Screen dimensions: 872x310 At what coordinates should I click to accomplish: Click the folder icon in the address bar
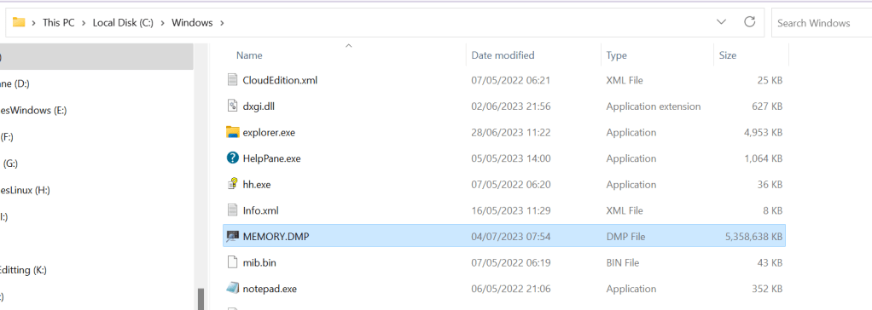click(x=19, y=23)
